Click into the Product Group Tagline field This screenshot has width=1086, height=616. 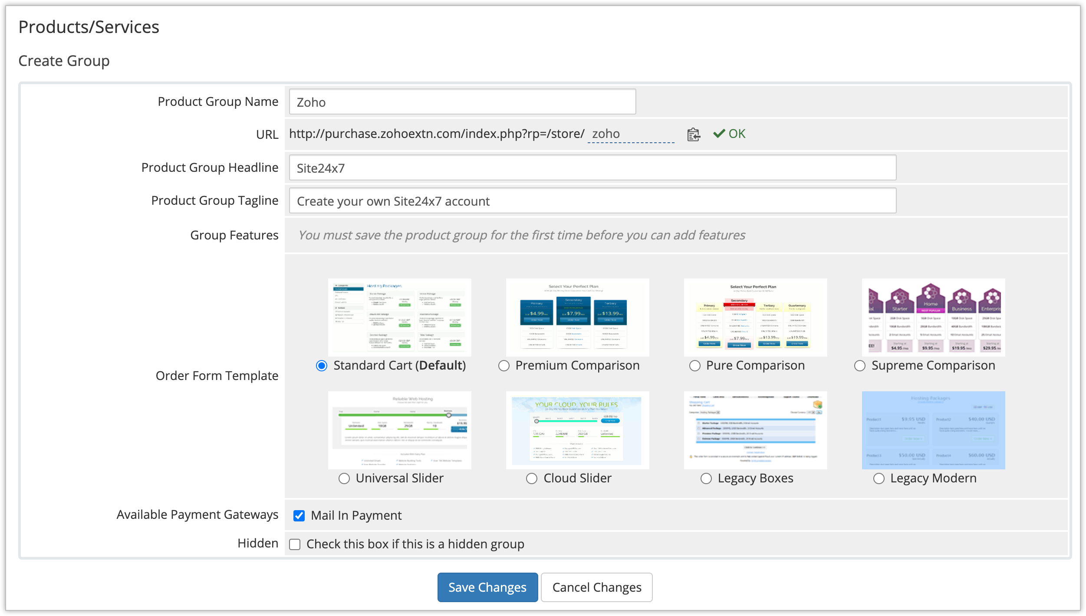[592, 201]
